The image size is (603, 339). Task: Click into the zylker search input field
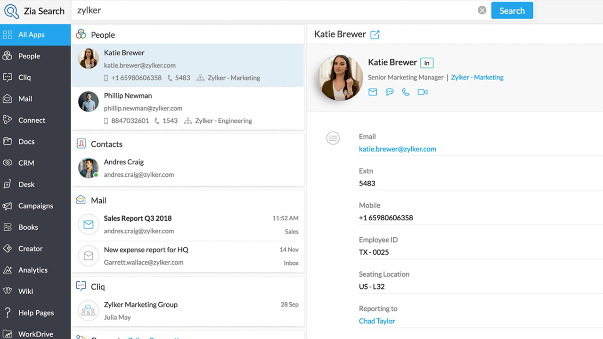click(x=273, y=10)
